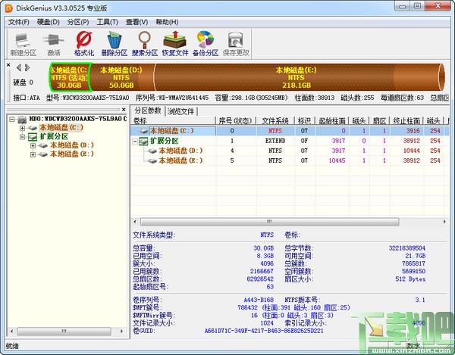Select 本地磁盘 (D:) row in table

tap(290, 151)
